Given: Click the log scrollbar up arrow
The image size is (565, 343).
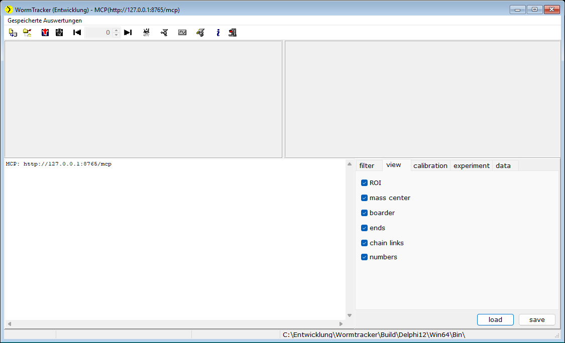Looking at the screenshot, I should coord(350,164).
